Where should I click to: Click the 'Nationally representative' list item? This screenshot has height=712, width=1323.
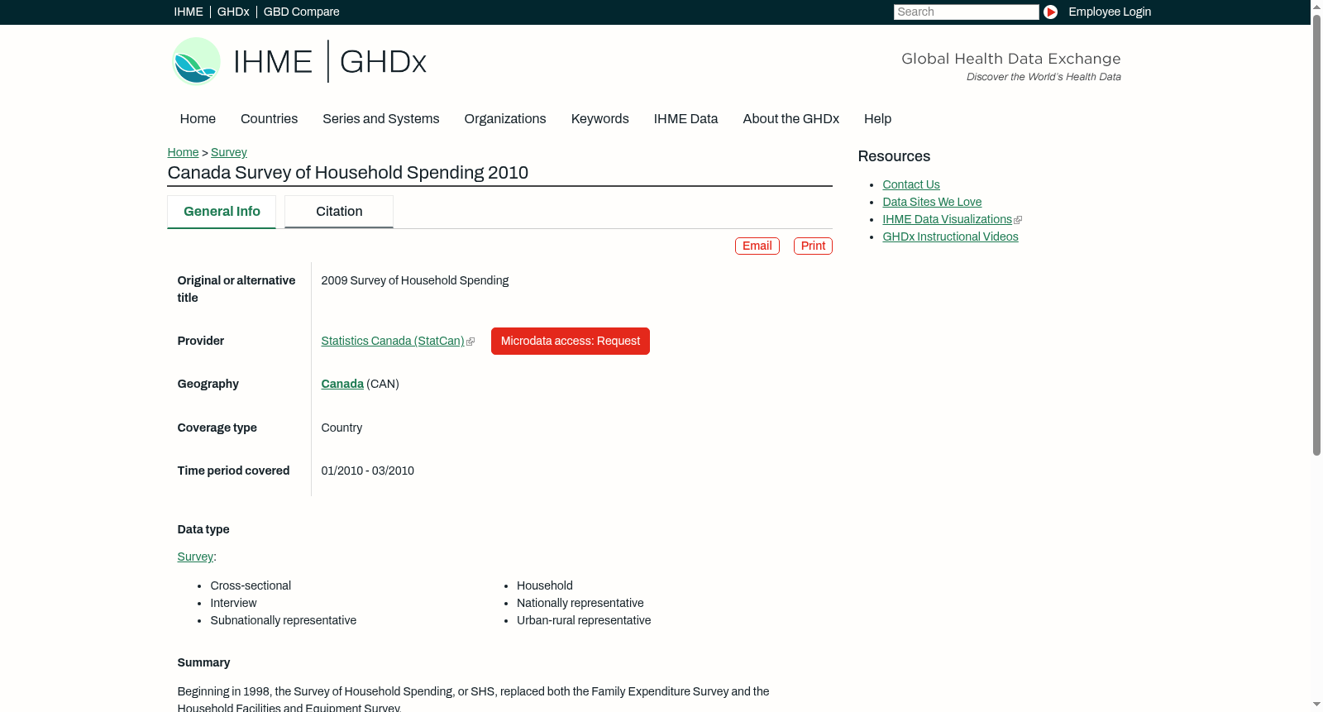pos(580,604)
